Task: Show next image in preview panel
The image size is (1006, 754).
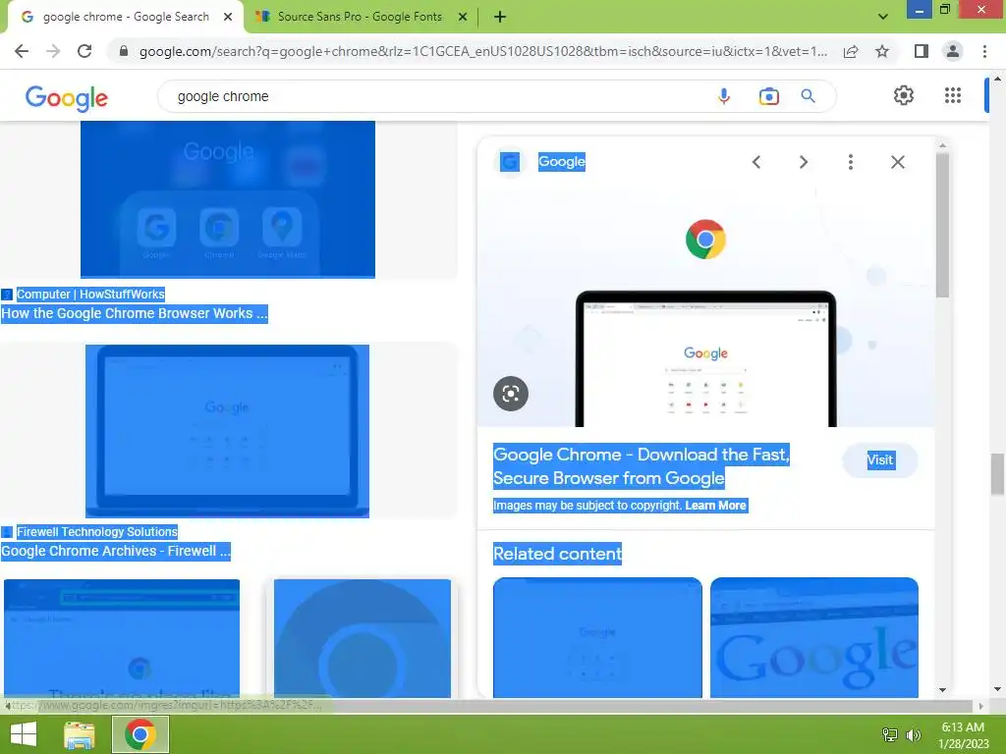Action: [804, 162]
